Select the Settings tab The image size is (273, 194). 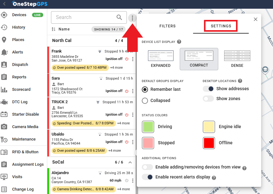[x=221, y=26]
